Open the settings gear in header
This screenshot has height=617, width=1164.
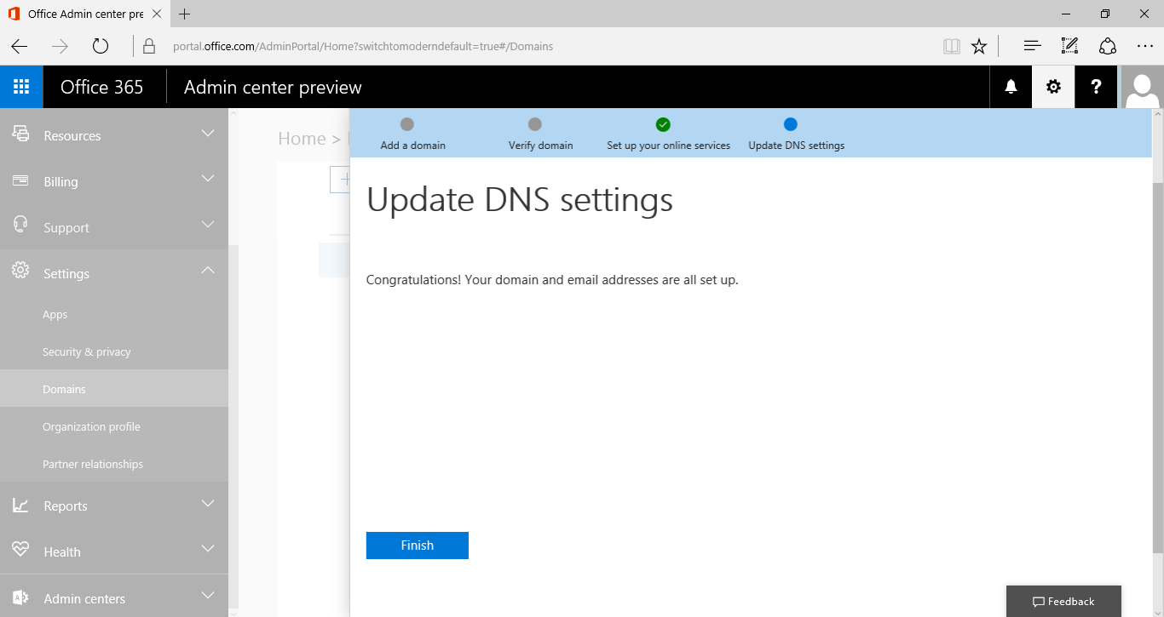point(1053,87)
